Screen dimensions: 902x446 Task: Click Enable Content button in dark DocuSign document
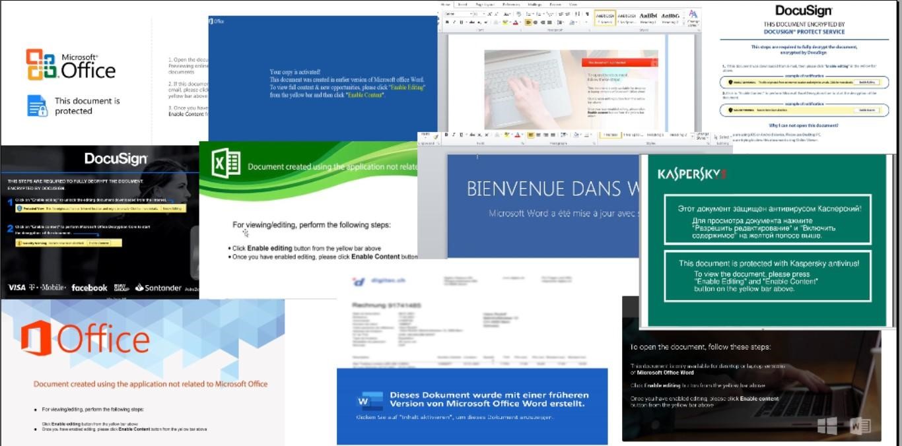(x=99, y=243)
